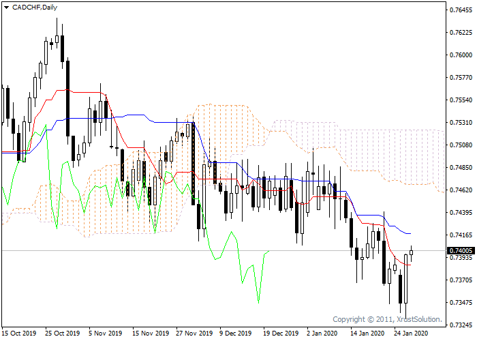The height and width of the screenshot is (341, 477).
Task: Click the 9 Dec 2019 date label
Action: tap(236, 333)
